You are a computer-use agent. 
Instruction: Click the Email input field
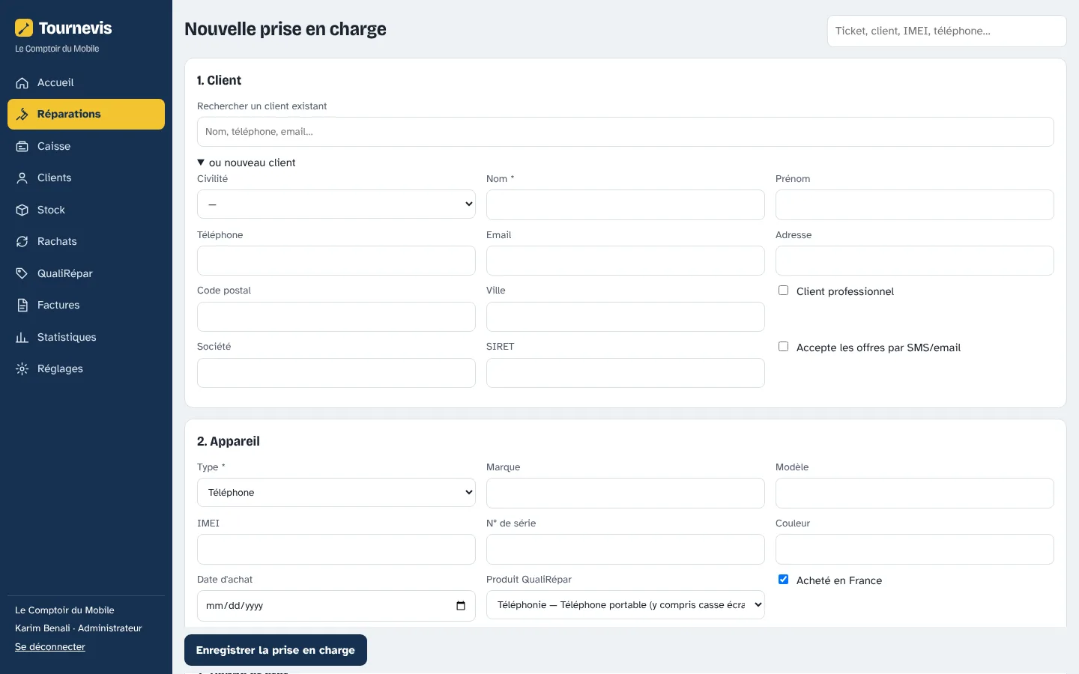click(626, 261)
